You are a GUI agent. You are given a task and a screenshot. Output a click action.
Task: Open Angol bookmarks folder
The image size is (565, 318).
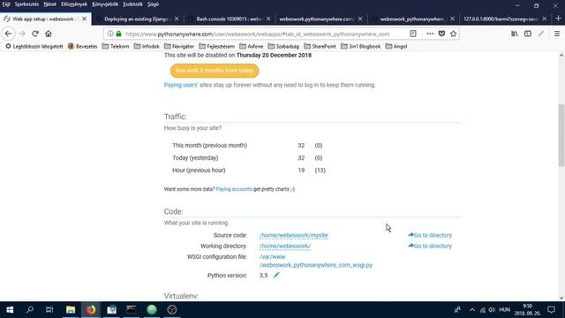[396, 46]
